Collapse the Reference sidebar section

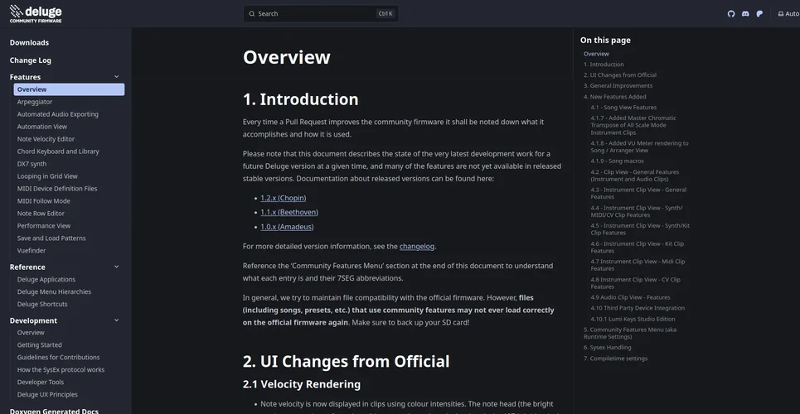tap(116, 267)
